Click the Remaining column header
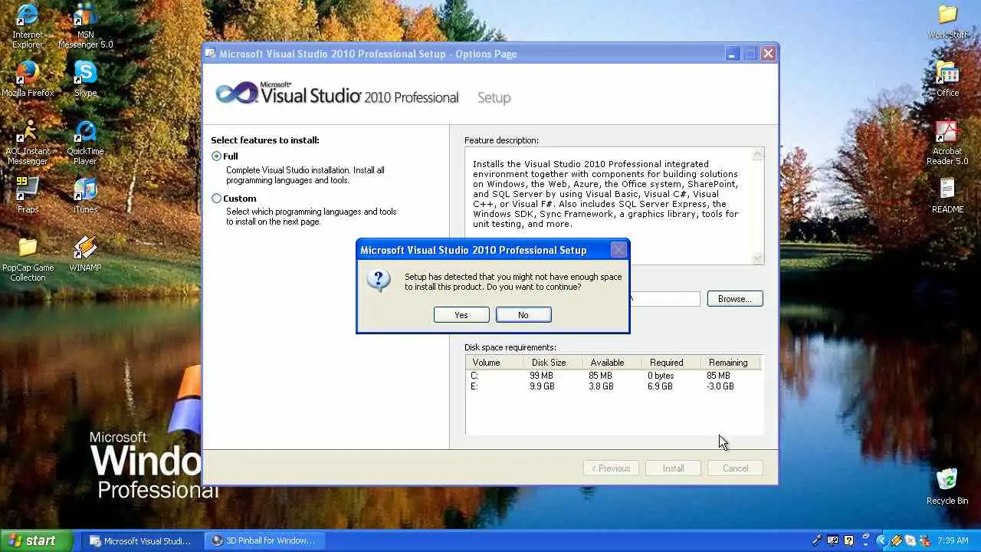981x552 pixels. pyautogui.click(x=730, y=363)
